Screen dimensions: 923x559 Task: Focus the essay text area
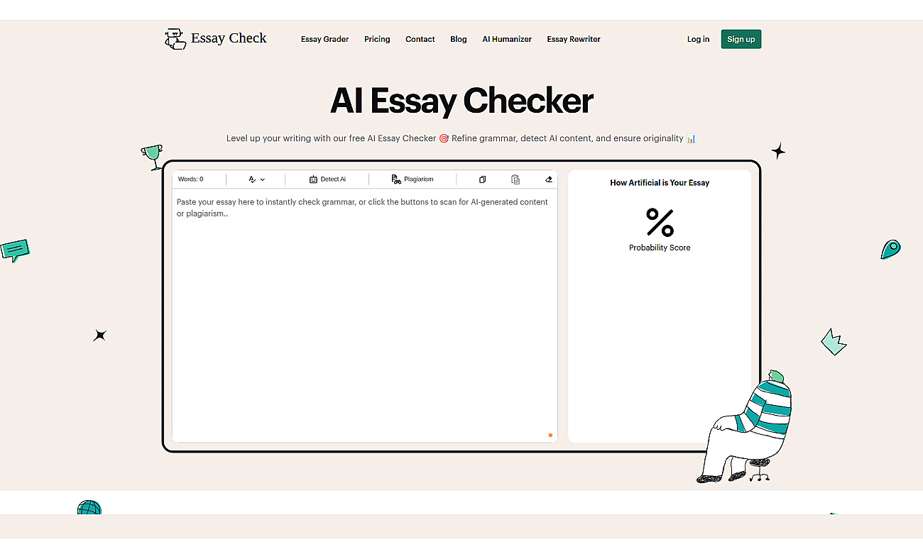click(364, 315)
